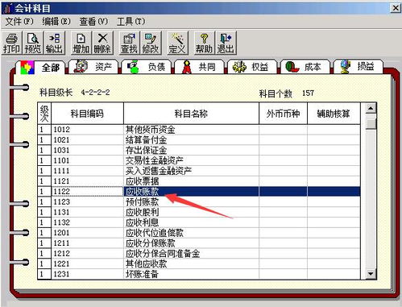402x307 pixels.
Task: Click the 删除 (Delete) toolbar icon
Action: (102, 44)
